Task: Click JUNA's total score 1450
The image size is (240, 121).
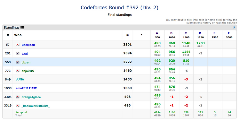Action: coord(127,79)
